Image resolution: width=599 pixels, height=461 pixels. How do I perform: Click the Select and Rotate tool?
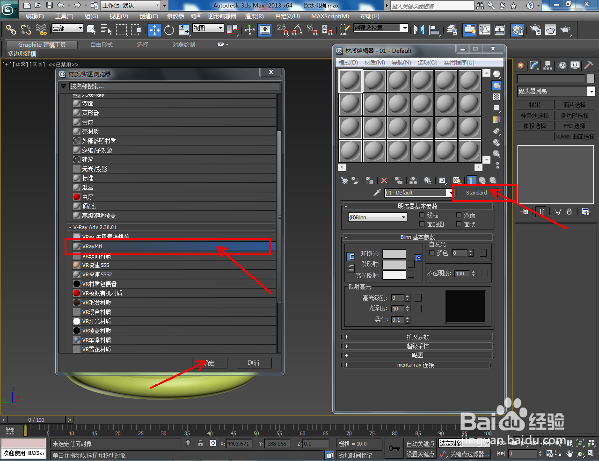coord(169,30)
